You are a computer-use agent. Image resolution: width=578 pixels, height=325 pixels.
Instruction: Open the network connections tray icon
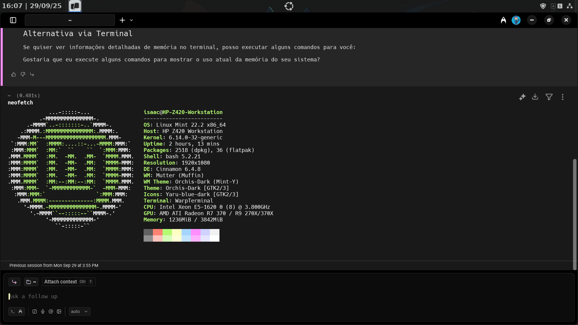click(x=570, y=6)
